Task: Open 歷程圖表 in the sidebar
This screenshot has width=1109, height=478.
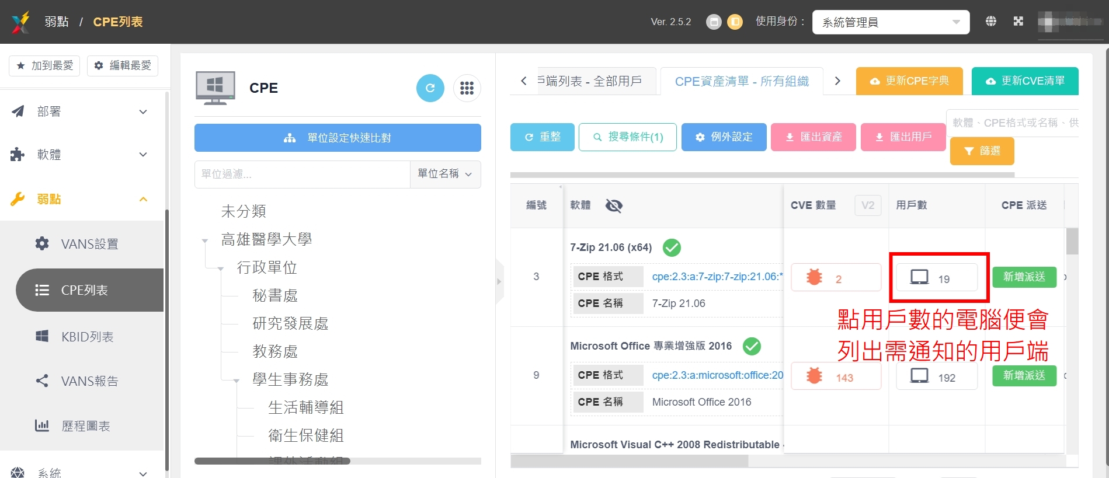Action: [x=89, y=426]
